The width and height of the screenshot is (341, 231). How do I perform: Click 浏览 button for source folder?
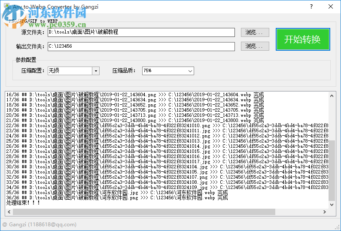coord(255,32)
